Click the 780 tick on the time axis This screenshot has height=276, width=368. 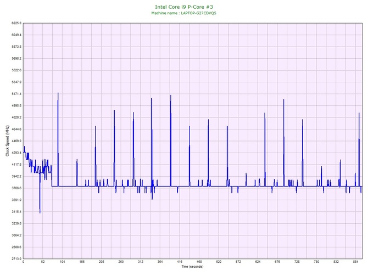tap(316, 262)
